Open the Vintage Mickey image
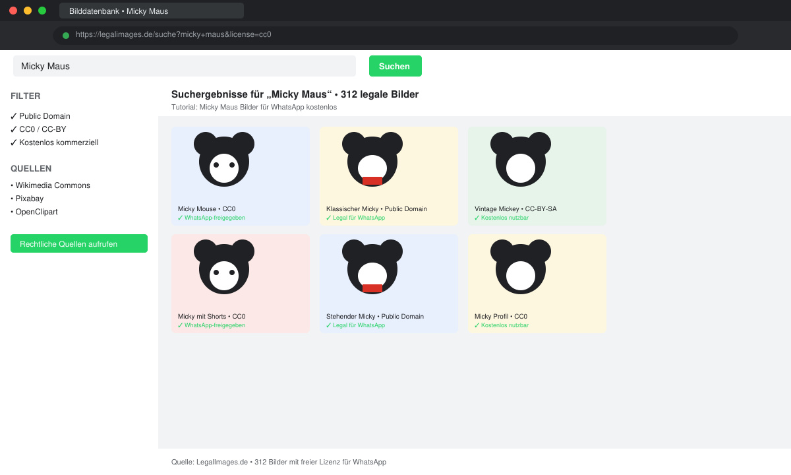This screenshot has height=475, width=791. pos(537,176)
